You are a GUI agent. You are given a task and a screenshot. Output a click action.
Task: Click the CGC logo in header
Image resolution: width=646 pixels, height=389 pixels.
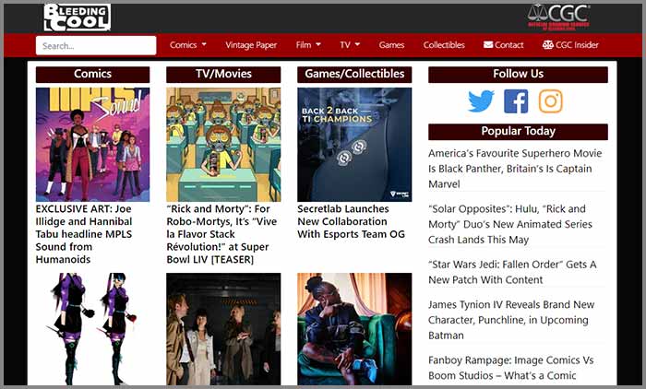(559, 18)
